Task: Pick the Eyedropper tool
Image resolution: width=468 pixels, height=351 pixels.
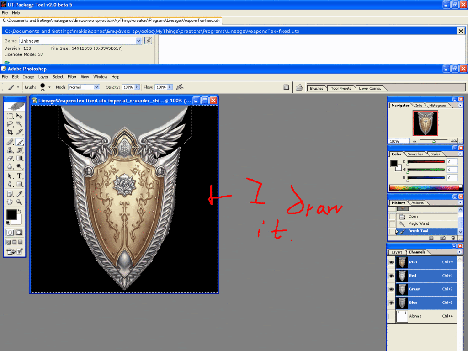Action: pyautogui.click(x=20, y=193)
